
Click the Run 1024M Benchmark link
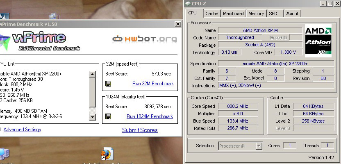[150, 116]
